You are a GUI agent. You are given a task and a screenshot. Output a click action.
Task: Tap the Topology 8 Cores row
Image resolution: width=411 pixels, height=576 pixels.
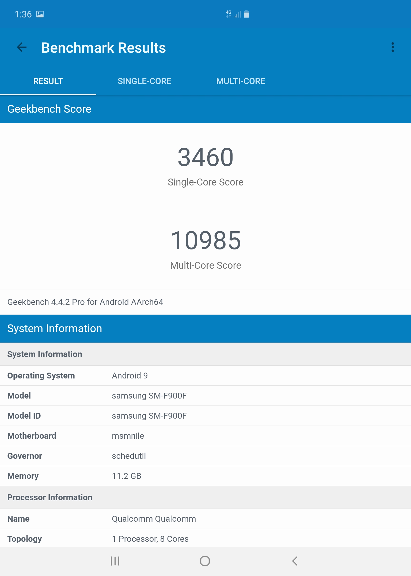[205, 539]
